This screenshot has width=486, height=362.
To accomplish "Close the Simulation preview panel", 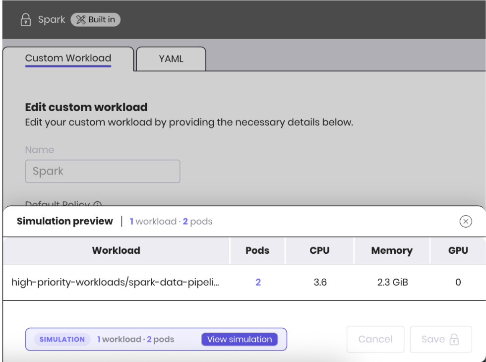I will (466, 221).
